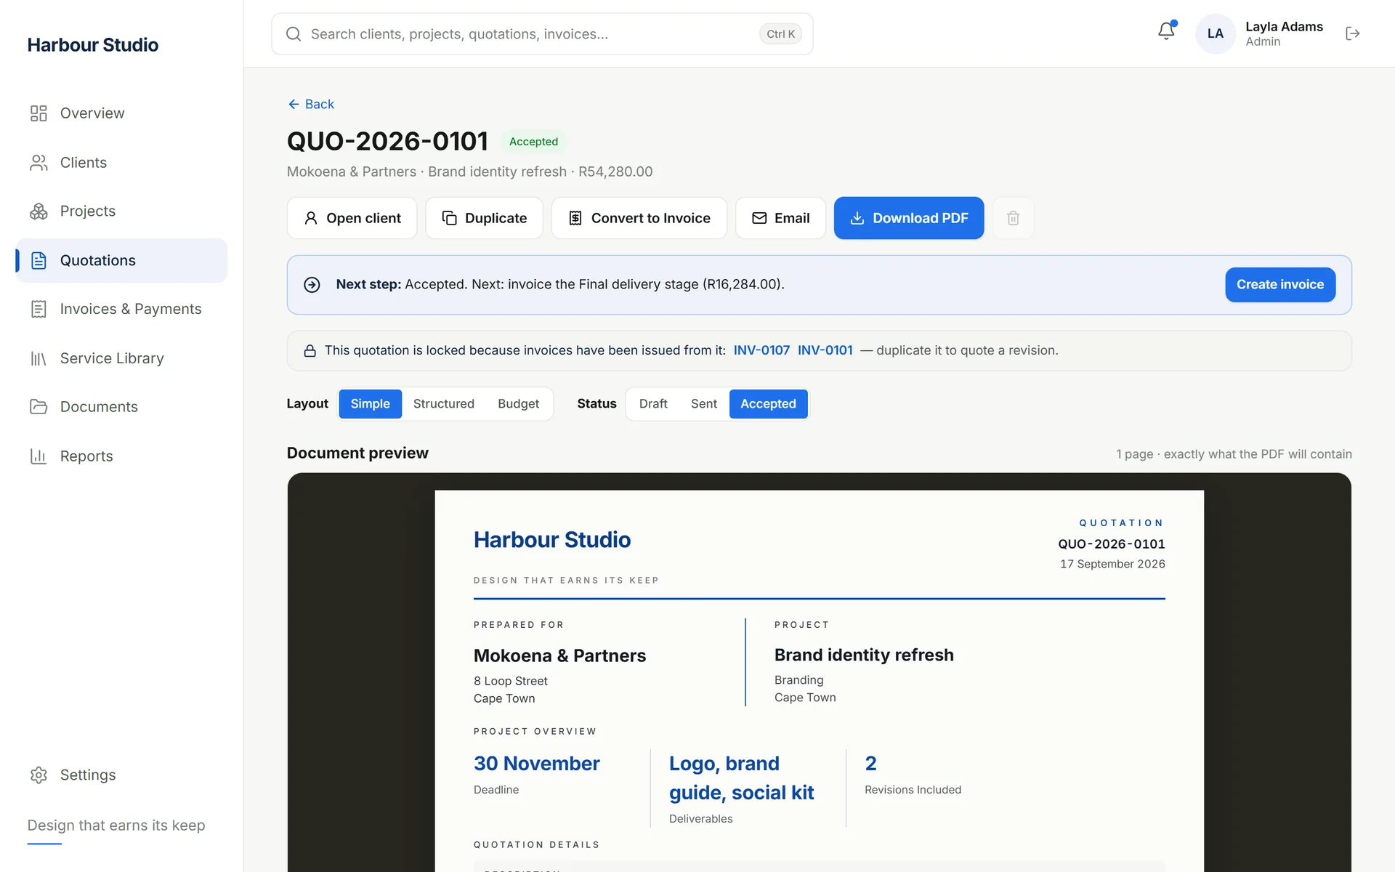
Task: Click the trash delete icon button
Action: 1013,218
